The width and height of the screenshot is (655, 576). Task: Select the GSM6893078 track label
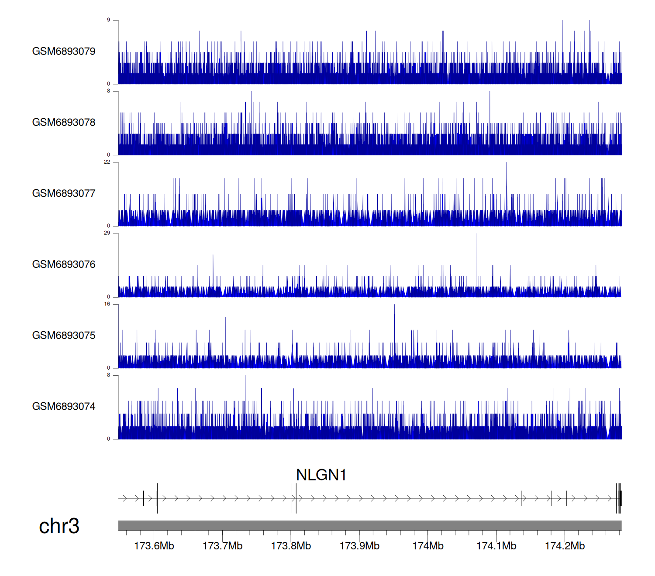click(64, 123)
